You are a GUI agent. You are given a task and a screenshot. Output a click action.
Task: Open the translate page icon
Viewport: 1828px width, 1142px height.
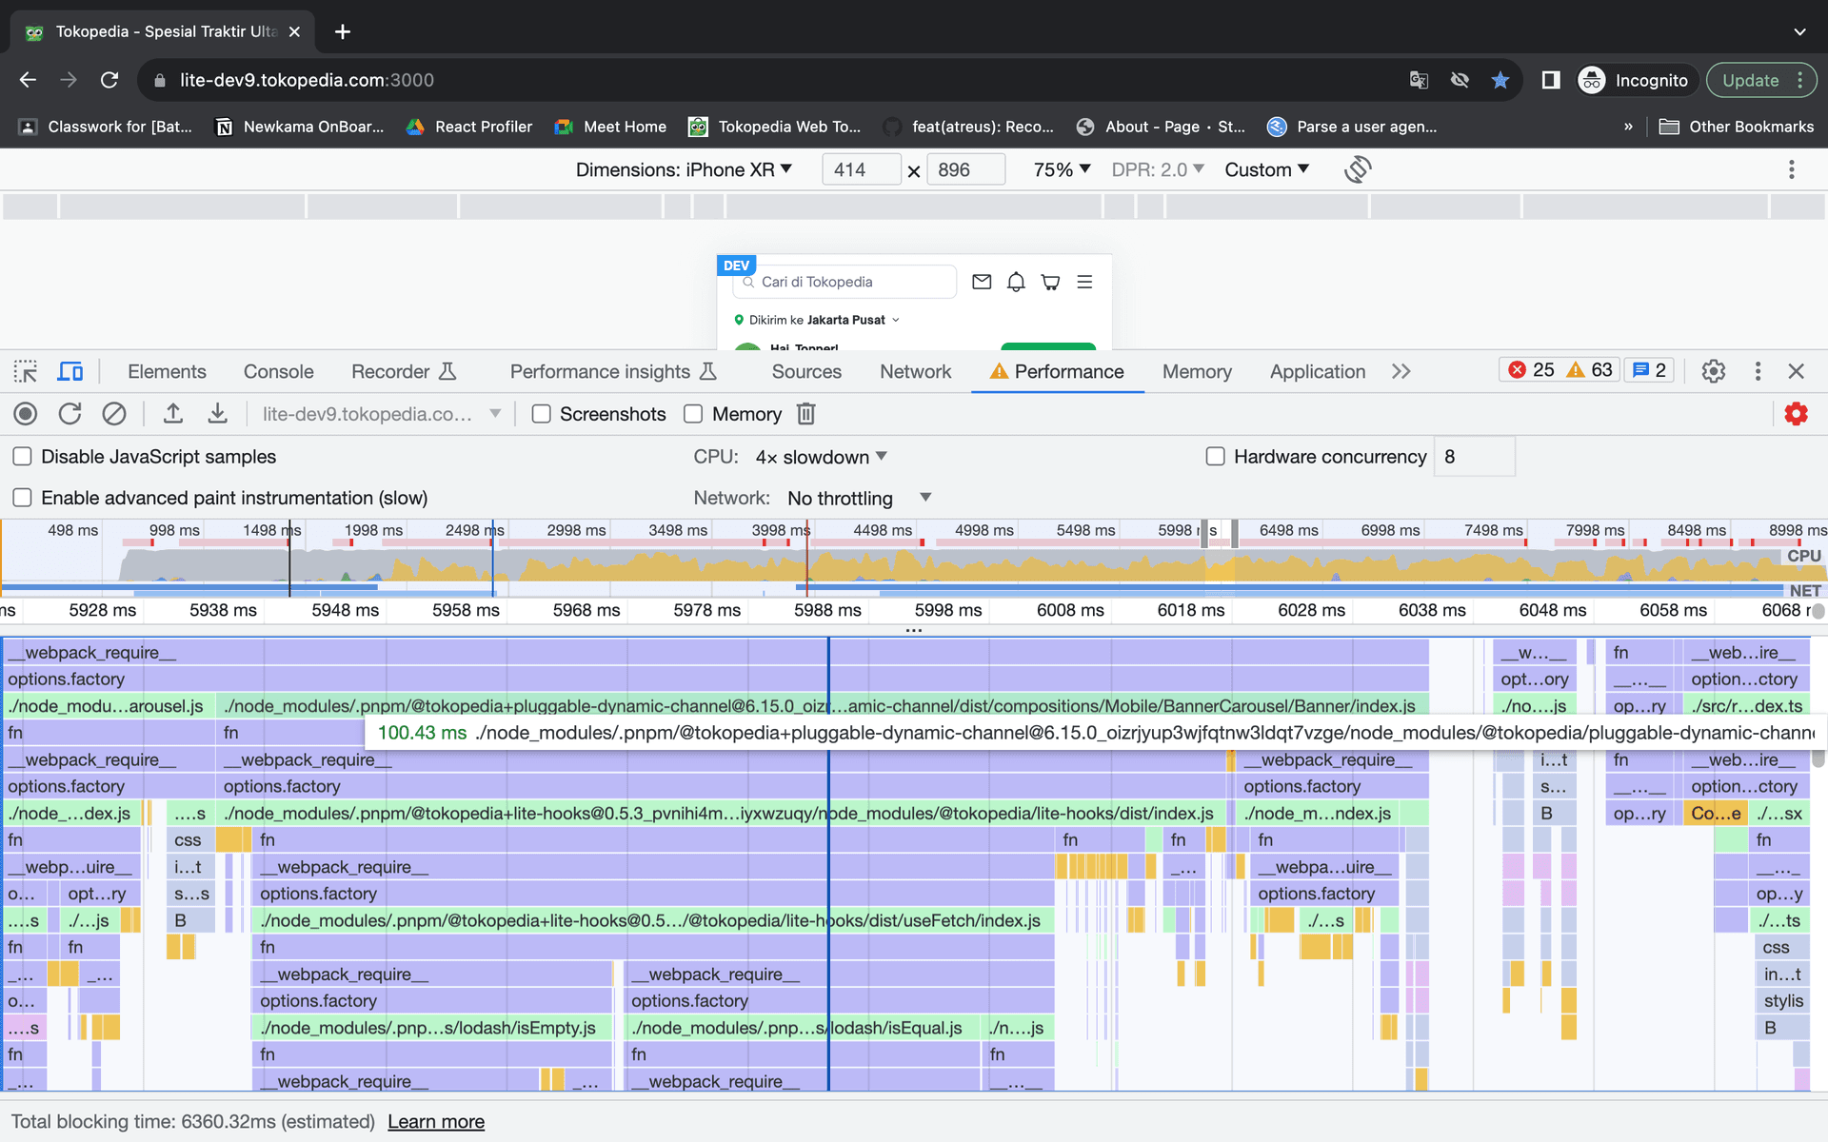1419,80
